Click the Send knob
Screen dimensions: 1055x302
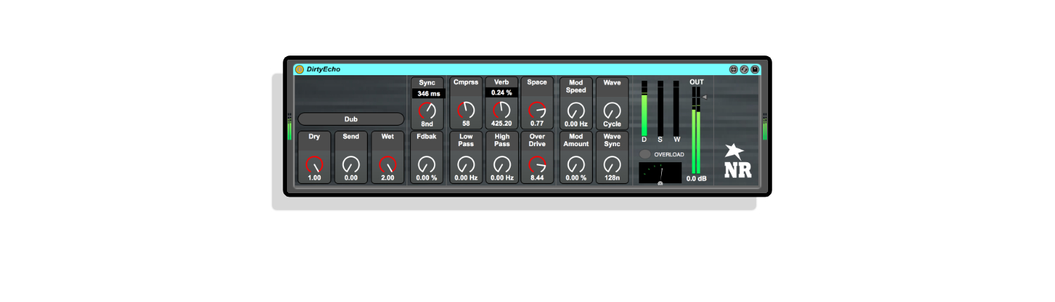point(350,165)
